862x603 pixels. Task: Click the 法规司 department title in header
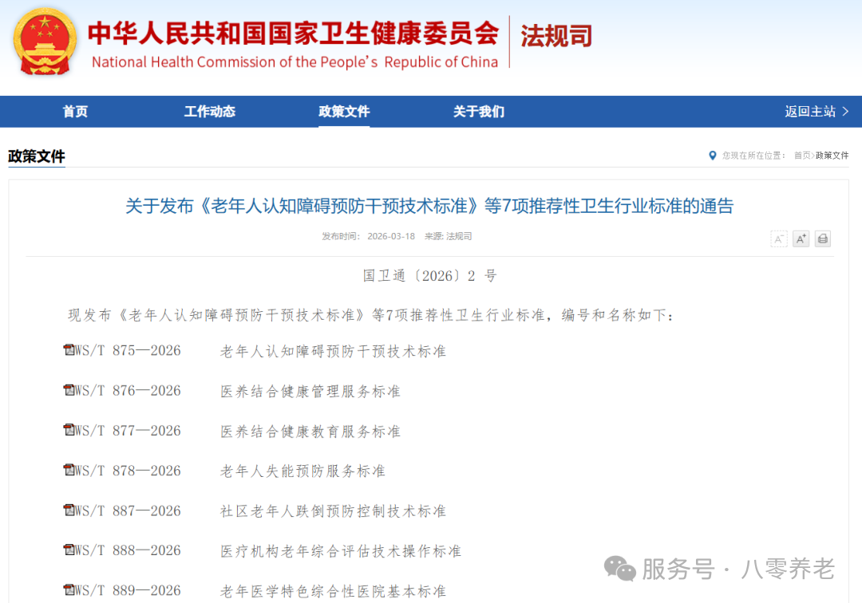coord(556,36)
